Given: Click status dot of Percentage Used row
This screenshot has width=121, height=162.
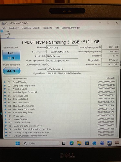Looking at the screenshot, I should pos(5,96).
